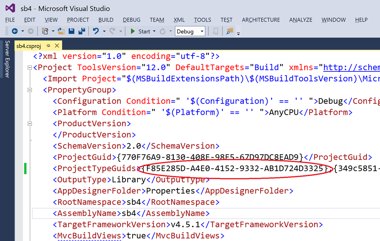Click the Open File folder icon

tap(61, 31)
